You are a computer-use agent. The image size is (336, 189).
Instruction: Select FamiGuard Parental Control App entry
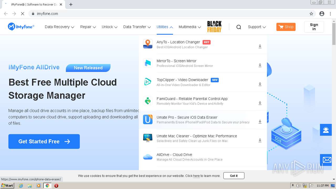203,101
